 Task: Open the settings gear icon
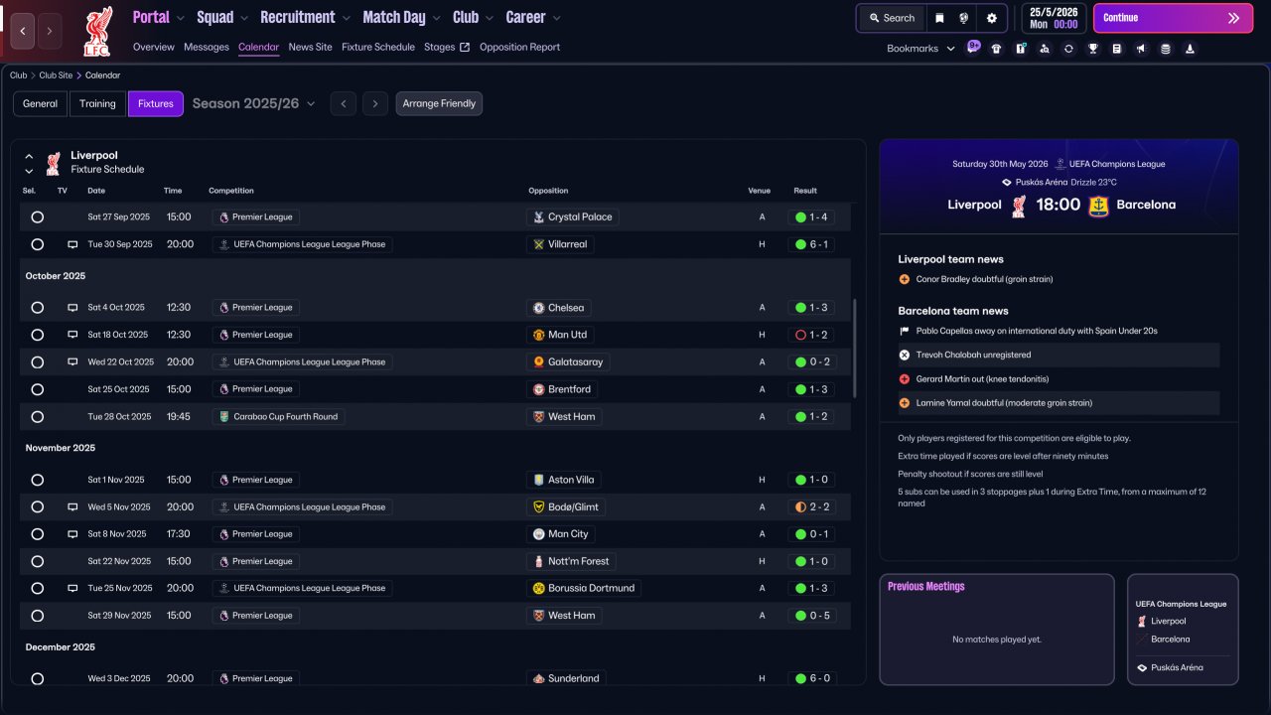(x=991, y=18)
